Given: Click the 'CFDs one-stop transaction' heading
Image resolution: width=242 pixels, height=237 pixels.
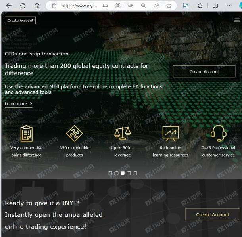Looking at the screenshot, I should pyautogui.click(x=36, y=54).
